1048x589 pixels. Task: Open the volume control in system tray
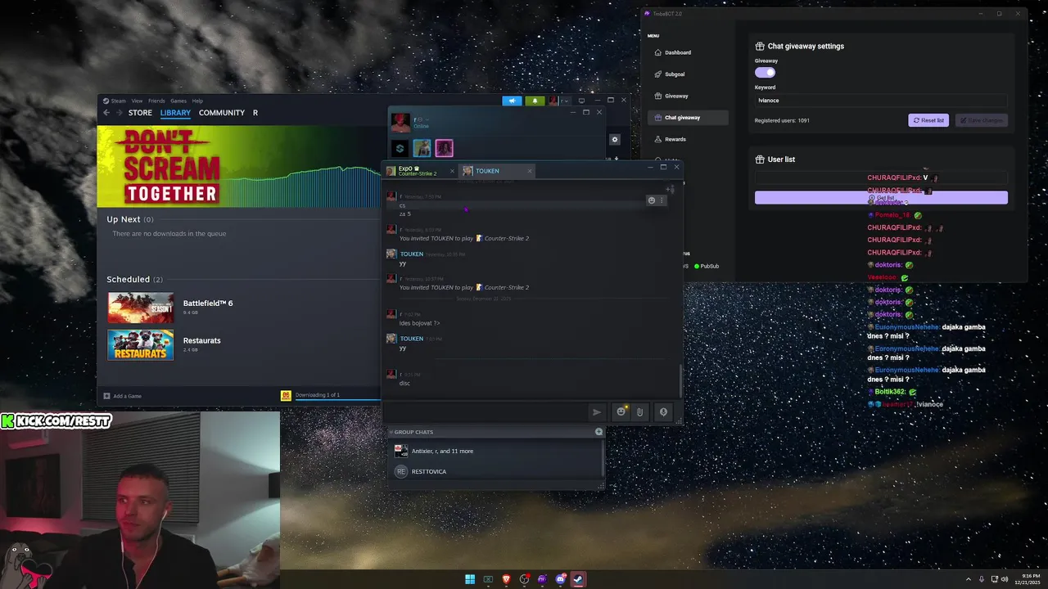[x=1006, y=579]
